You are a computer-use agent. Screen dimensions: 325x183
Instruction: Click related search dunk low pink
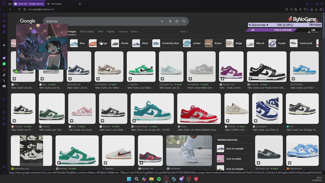point(233,159)
